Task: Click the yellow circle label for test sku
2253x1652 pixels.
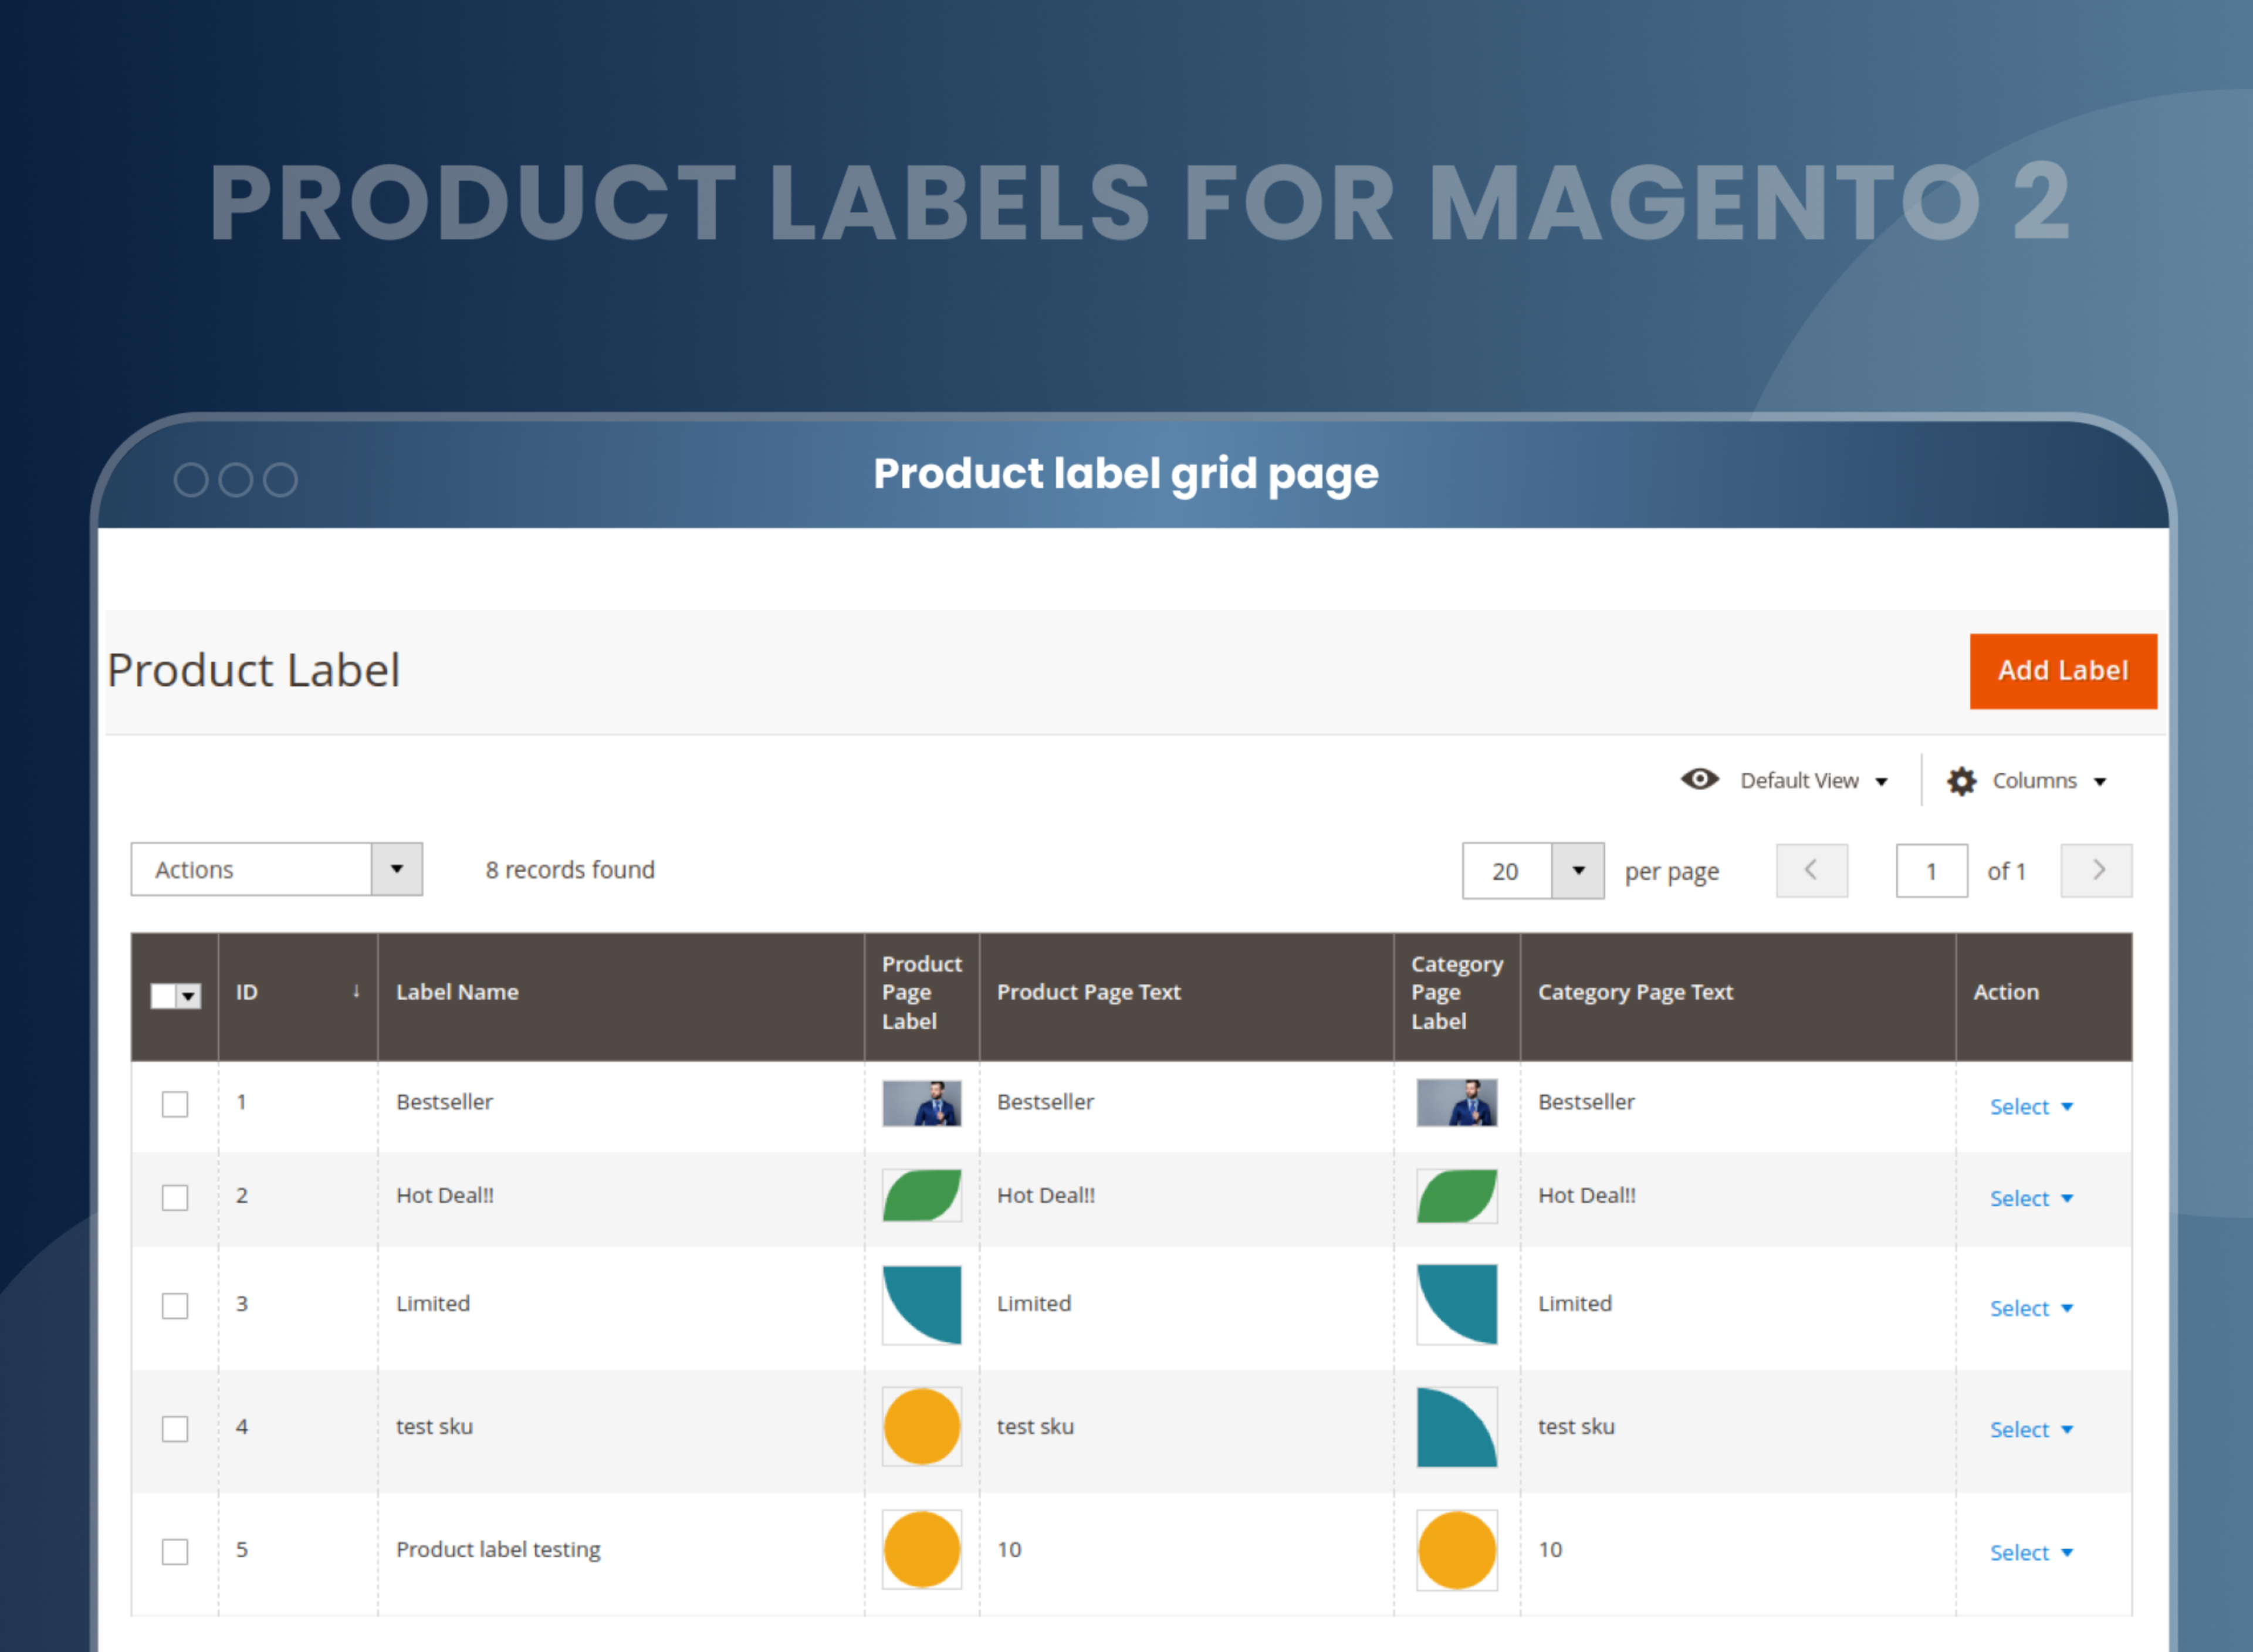Action: pyautogui.click(x=921, y=1427)
